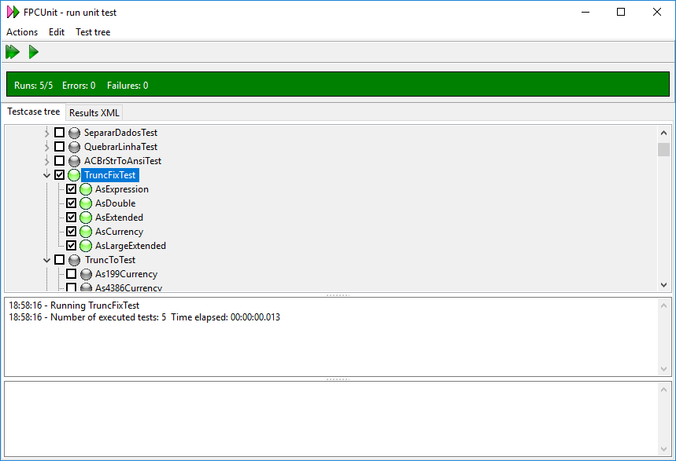
Task: Click the 'Running TruncFixTest' log line
Action: 74,306
